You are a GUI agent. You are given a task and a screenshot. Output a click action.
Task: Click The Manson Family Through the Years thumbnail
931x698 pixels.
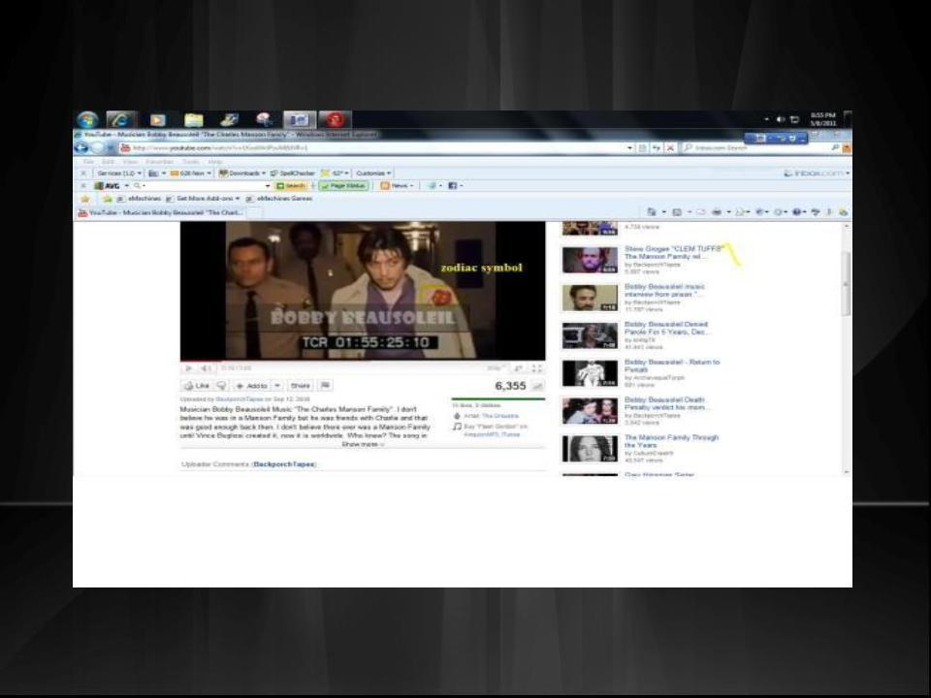point(590,448)
